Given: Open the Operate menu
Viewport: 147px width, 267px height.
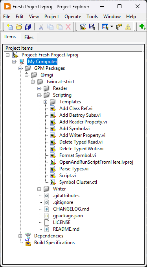Looking at the screenshot, I should [73, 17].
